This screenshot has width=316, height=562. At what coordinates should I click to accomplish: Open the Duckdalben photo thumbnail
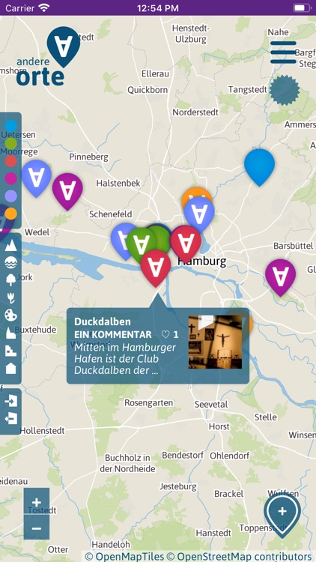point(215,342)
